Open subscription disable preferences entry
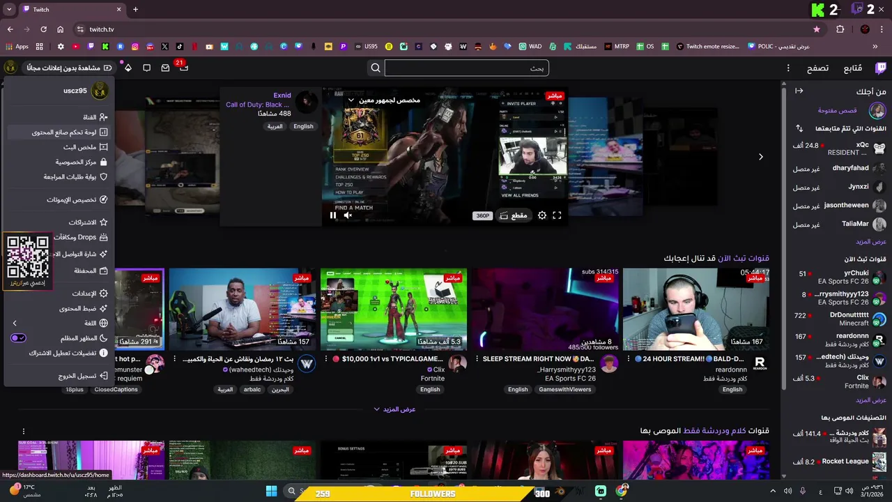Viewport: 892px width, 502px height. tap(59, 353)
